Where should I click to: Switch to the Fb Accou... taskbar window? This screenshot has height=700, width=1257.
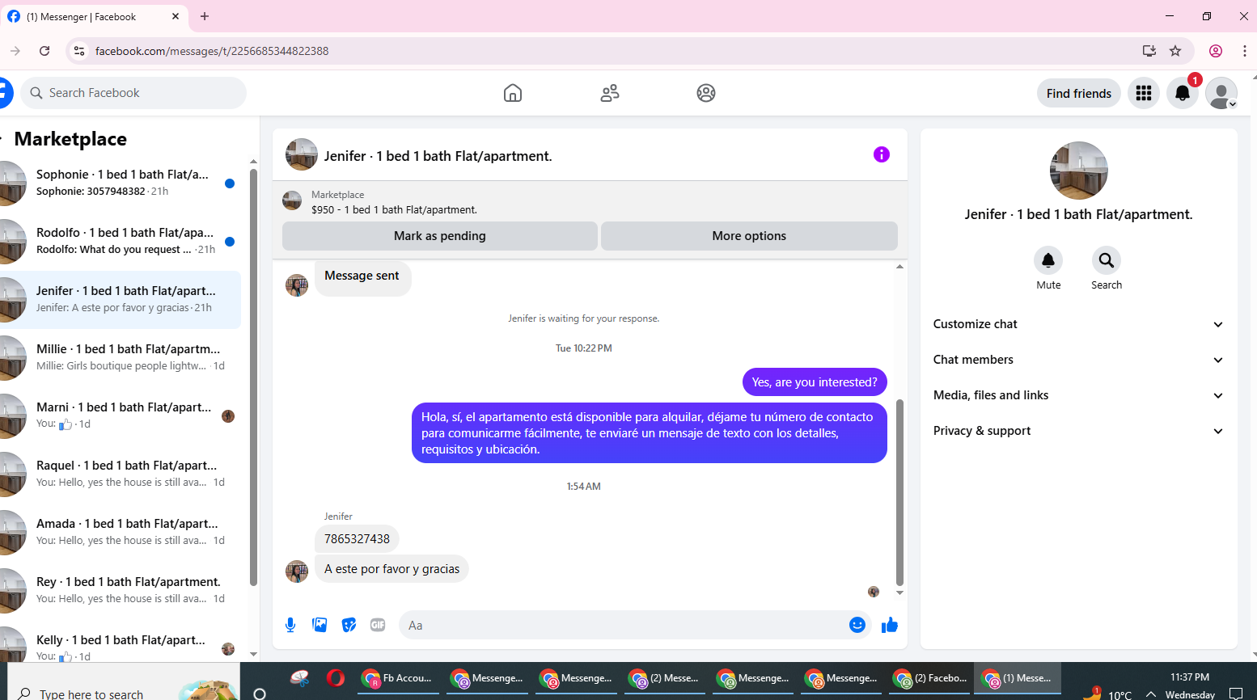[397, 678]
